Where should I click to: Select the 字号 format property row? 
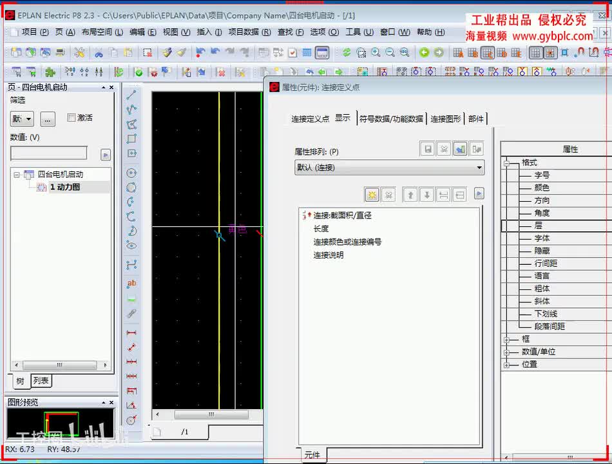tap(542, 175)
